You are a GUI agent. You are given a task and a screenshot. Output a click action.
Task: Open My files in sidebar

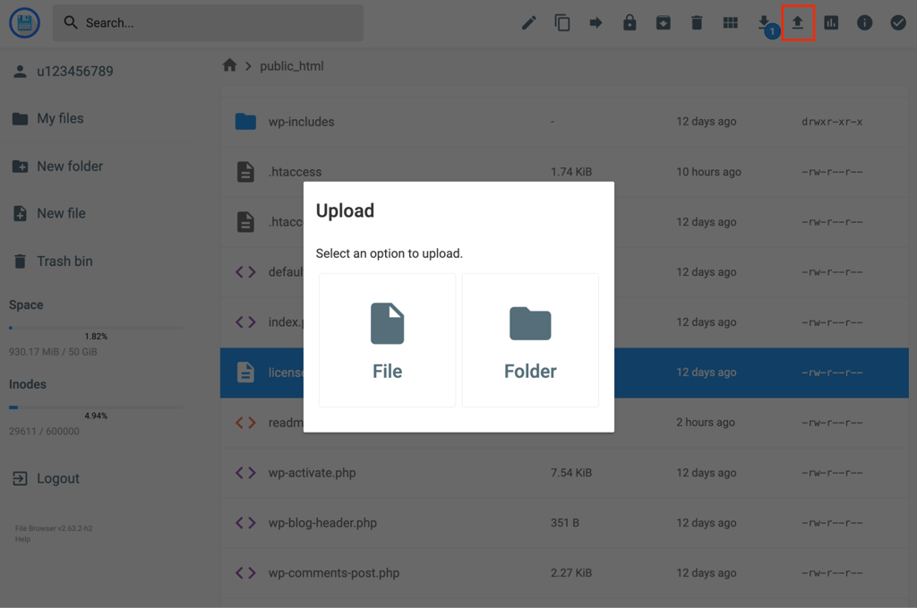click(48, 119)
